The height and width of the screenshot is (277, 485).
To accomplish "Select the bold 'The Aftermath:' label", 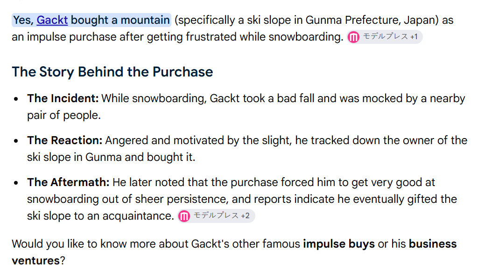I will [68, 182].
